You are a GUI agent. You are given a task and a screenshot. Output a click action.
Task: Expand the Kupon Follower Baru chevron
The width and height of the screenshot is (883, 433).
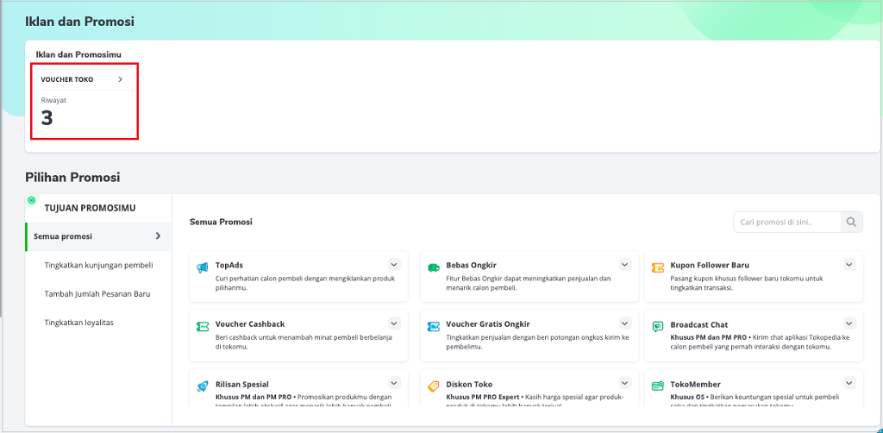point(849,264)
